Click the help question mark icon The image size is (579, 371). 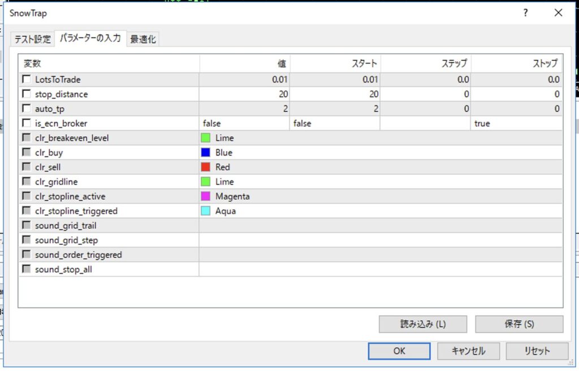coord(525,12)
